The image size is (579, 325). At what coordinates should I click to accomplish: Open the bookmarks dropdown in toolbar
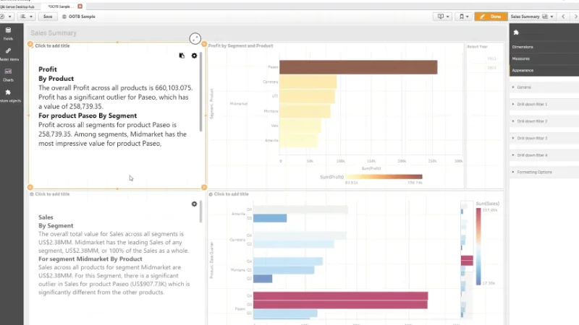[x=463, y=17]
